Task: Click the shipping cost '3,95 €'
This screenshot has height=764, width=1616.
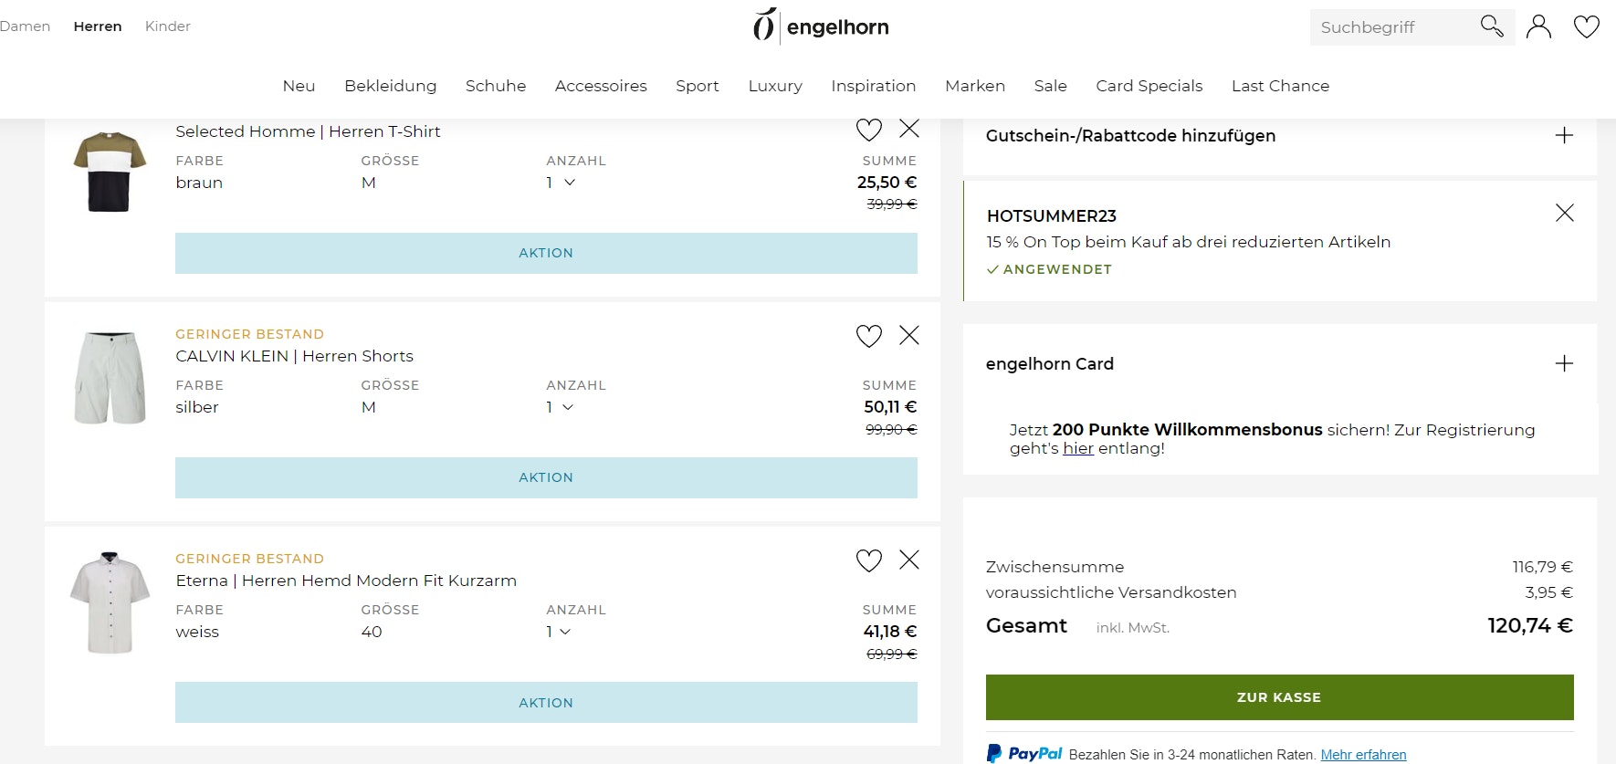Action: click(x=1549, y=592)
